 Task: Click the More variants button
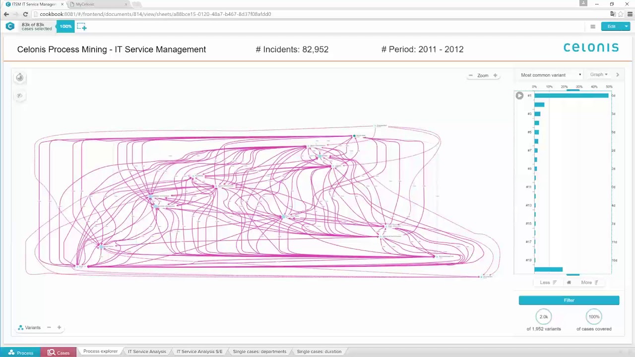click(590, 283)
